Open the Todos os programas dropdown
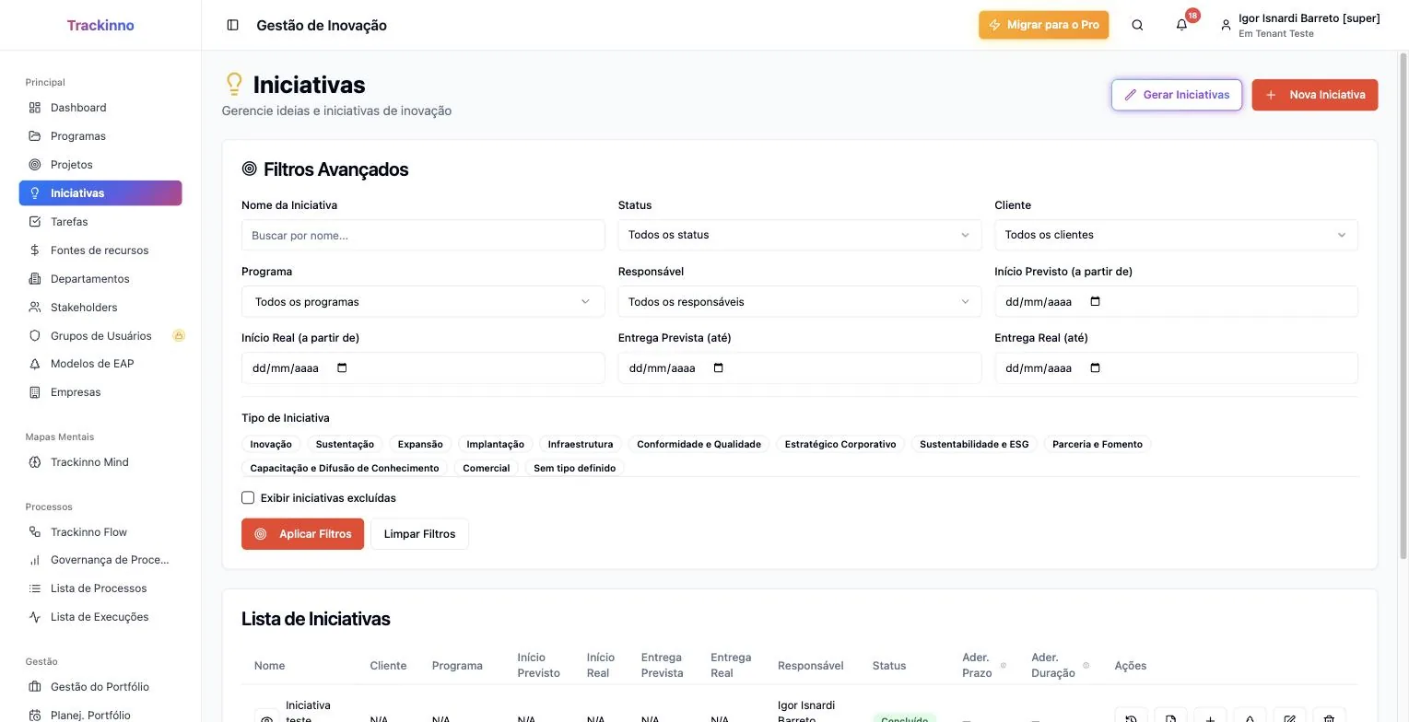This screenshot has width=1409, height=722. tap(423, 301)
